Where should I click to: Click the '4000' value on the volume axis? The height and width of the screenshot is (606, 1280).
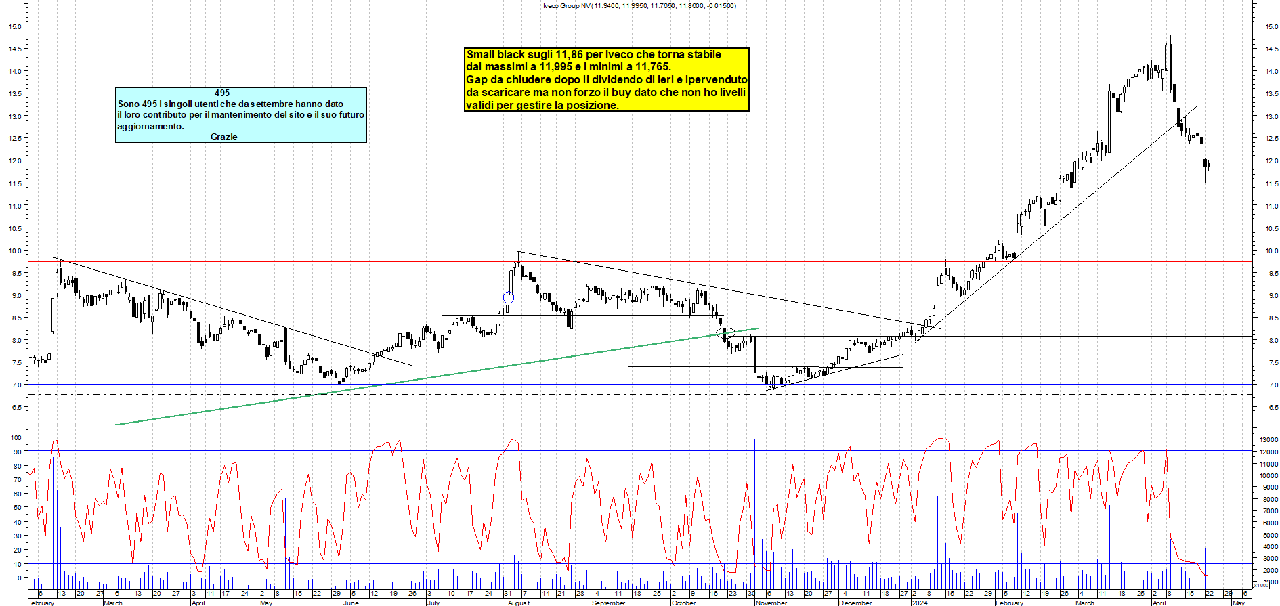[1271, 546]
